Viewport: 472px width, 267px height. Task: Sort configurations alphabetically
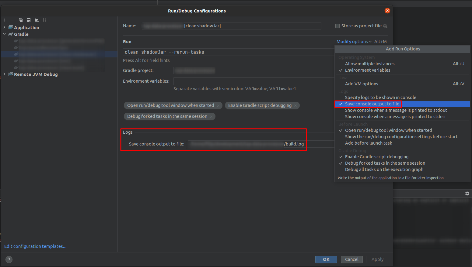44,20
